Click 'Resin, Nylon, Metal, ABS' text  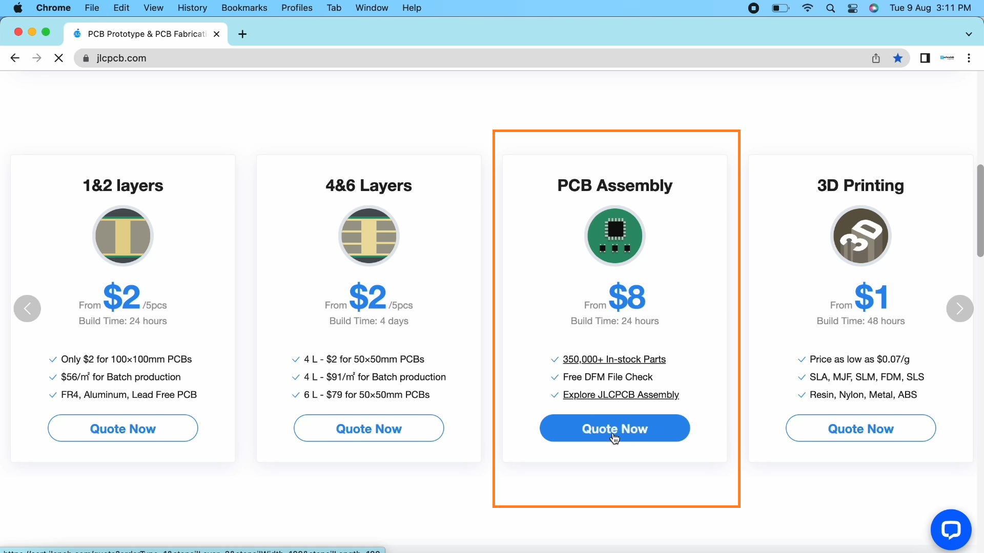pyautogui.click(x=863, y=395)
